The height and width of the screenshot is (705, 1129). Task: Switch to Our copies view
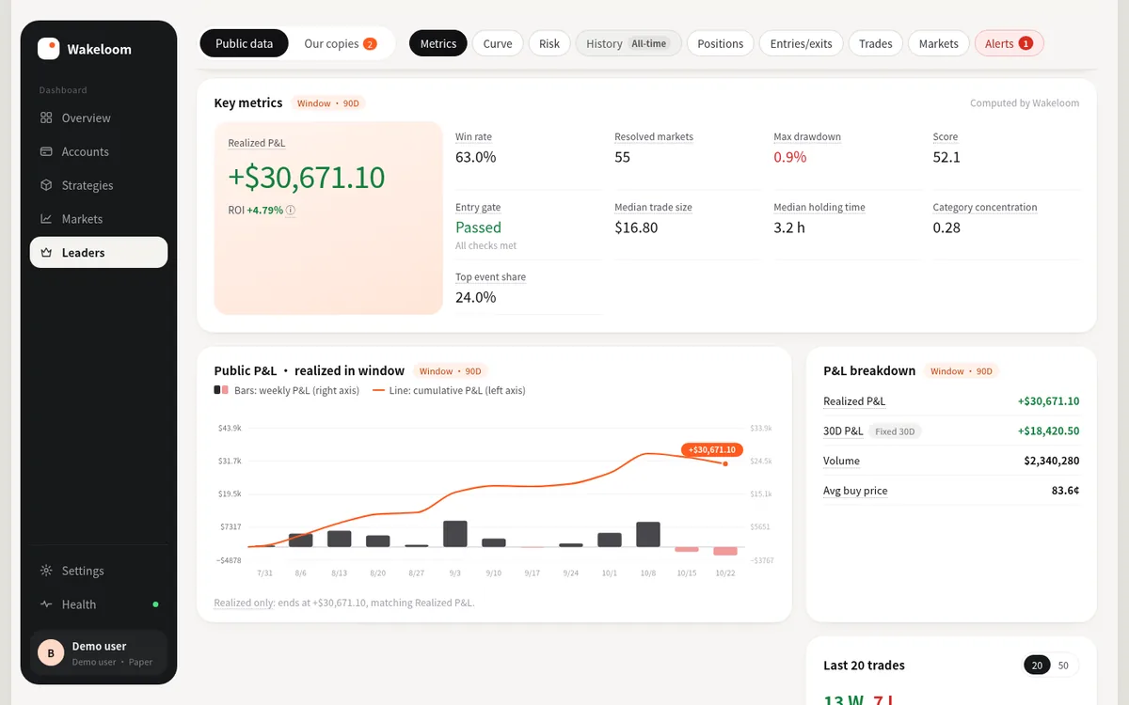click(x=341, y=44)
